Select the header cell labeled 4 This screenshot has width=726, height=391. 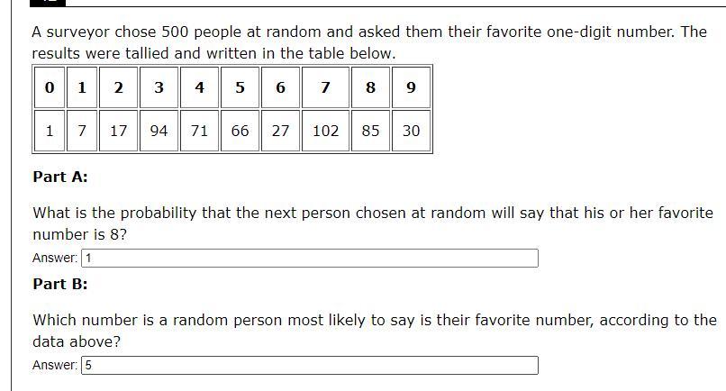(x=199, y=88)
